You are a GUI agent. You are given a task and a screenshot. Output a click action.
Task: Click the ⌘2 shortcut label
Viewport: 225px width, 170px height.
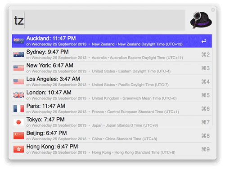coord(205,54)
